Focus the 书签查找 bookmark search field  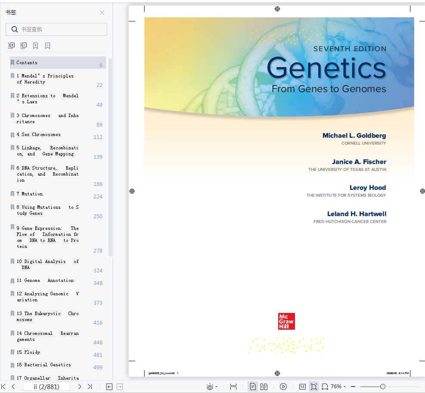(56, 29)
